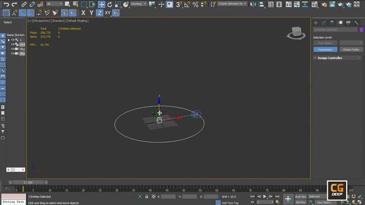Expand the tree item named 1
Image resolution: width=365 pixels, height=205 pixels.
[x=9, y=40]
